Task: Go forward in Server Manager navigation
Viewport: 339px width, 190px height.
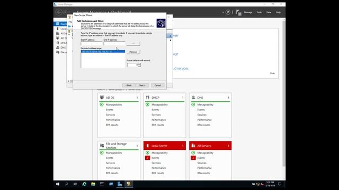Action: tap(65, 12)
